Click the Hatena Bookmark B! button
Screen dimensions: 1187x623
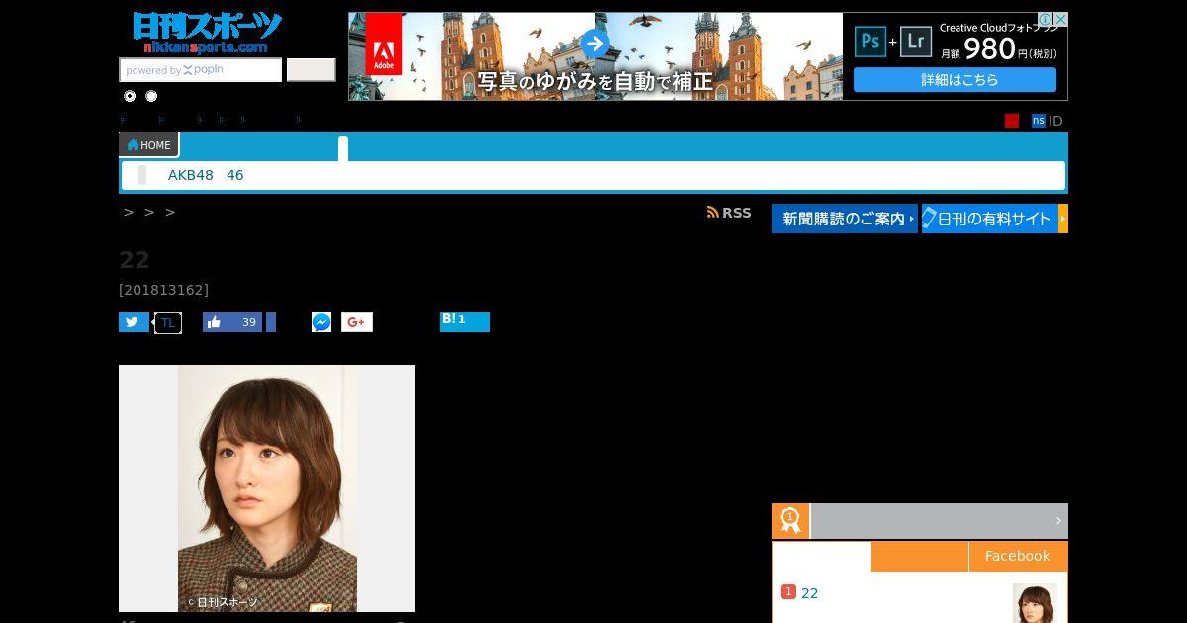[465, 322]
